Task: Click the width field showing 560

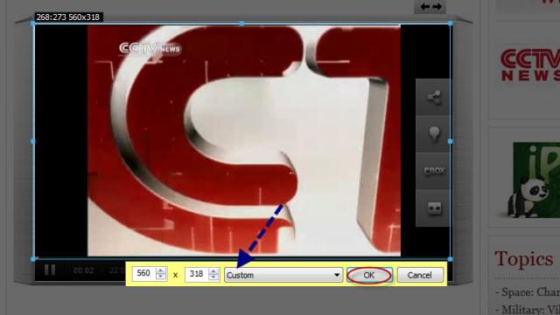Action: pos(143,274)
